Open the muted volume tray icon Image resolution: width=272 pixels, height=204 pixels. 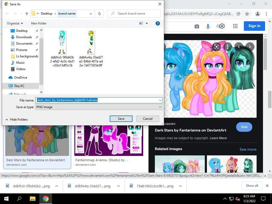tap(237, 199)
